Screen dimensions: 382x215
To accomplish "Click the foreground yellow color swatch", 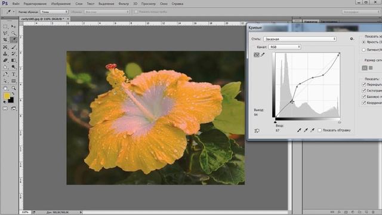I will tap(7, 96).
